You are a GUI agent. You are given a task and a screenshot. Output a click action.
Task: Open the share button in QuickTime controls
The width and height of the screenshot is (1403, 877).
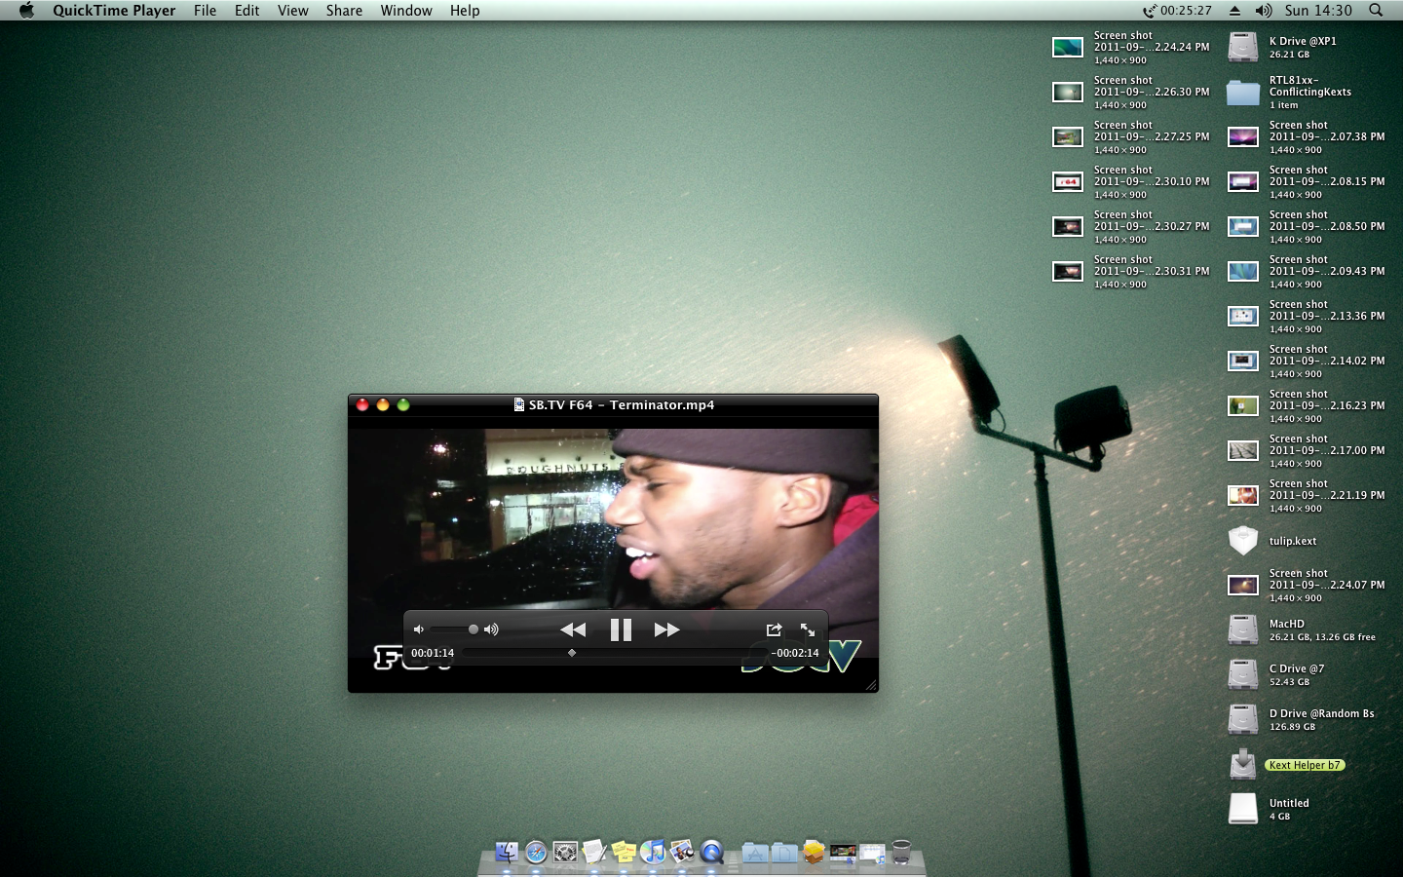tap(774, 629)
